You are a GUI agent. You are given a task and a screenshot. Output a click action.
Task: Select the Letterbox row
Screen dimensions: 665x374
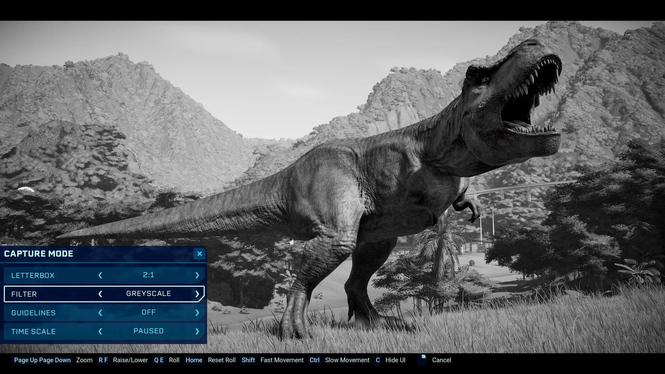click(x=33, y=276)
